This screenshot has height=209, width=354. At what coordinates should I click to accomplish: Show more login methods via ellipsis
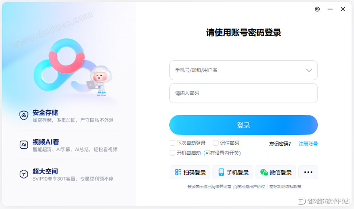coord(308,172)
